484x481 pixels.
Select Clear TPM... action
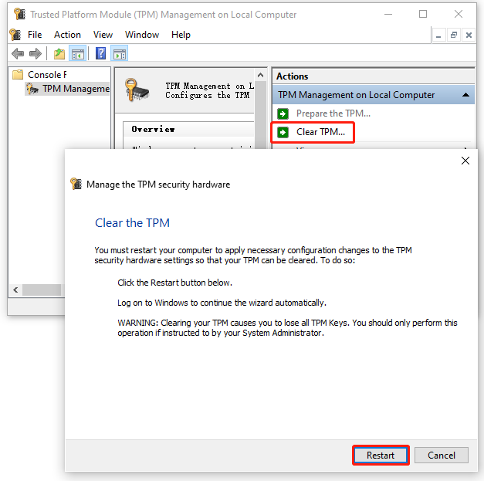(320, 132)
